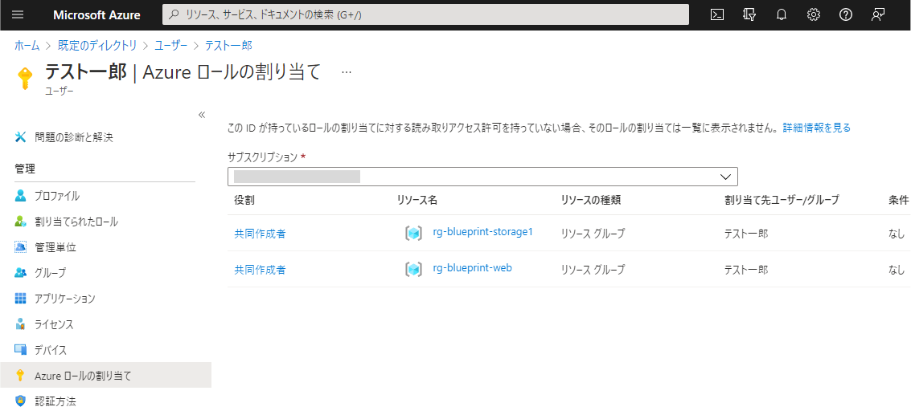The height and width of the screenshot is (411, 911).
Task: Open 詳細情報を見る link
Action: point(817,128)
